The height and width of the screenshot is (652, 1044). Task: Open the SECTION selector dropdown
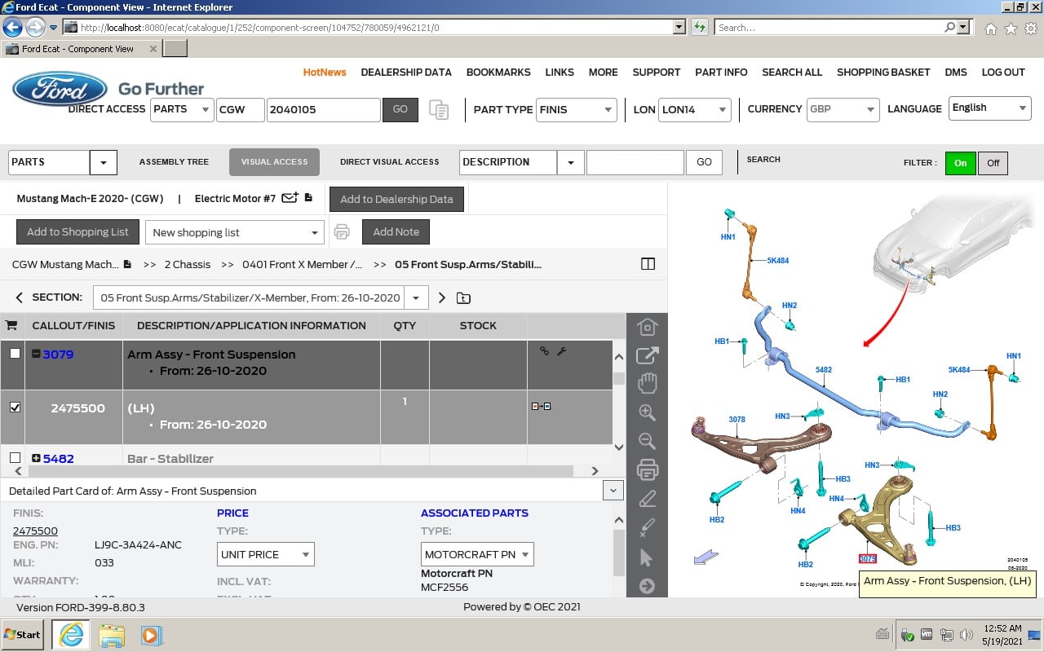click(x=416, y=298)
